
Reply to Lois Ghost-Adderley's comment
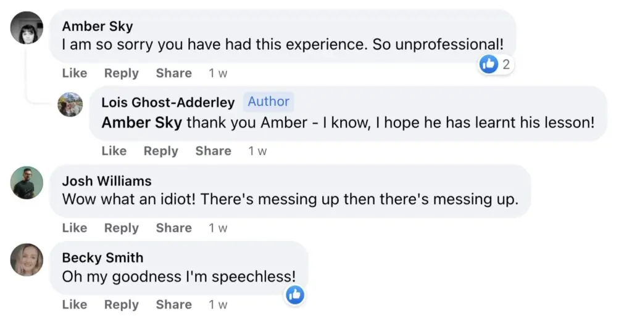tap(160, 151)
